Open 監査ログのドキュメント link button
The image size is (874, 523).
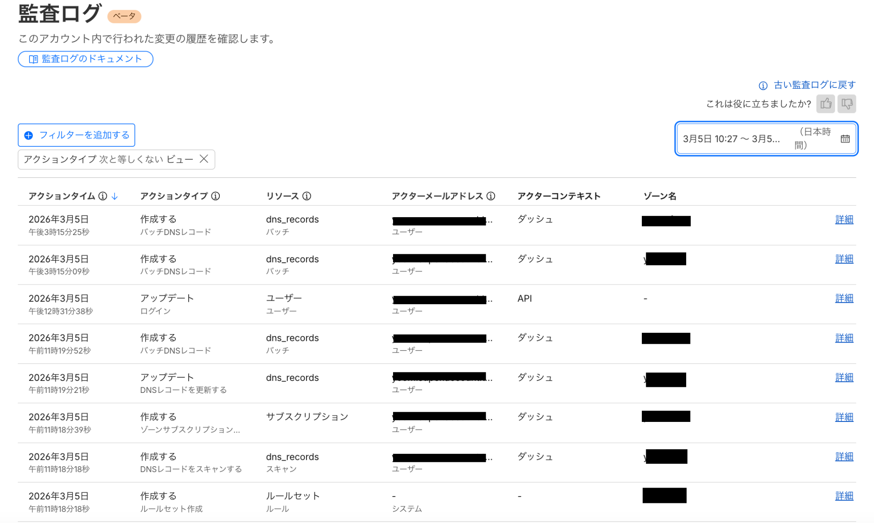pyautogui.click(x=85, y=59)
